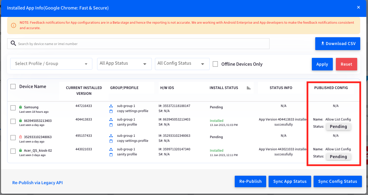Image resolution: width=368 pixels, height=195 pixels.
Task: Click profile clipboard icon in Acer_QS_kiosk-02 row
Action: coord(111,155)
